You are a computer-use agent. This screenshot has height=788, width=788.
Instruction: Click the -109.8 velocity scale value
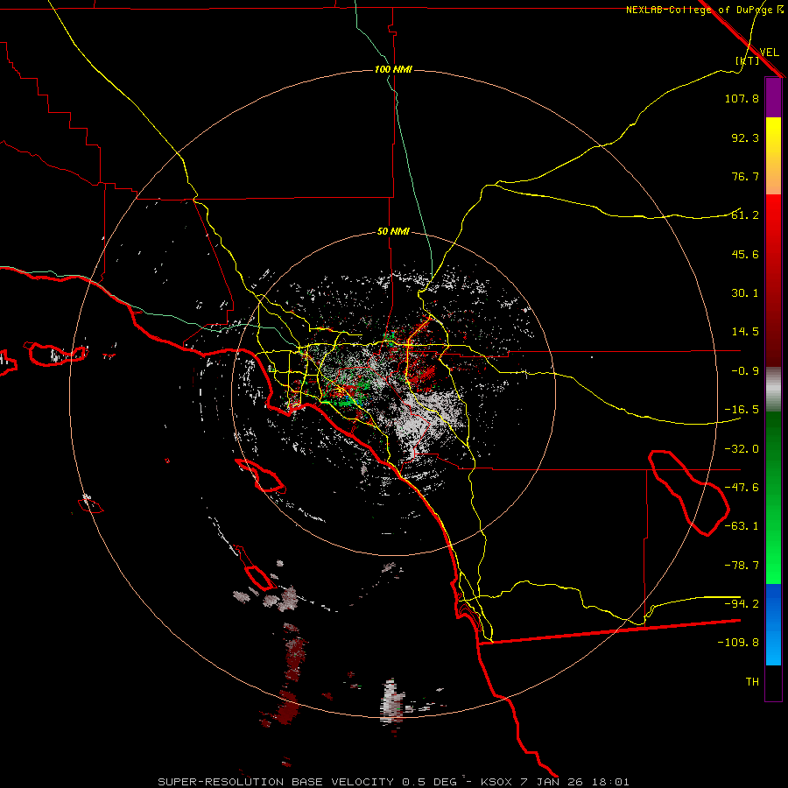(x=738, y=643)
